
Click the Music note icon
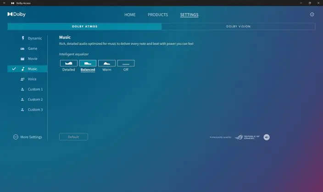pos(23,69)
